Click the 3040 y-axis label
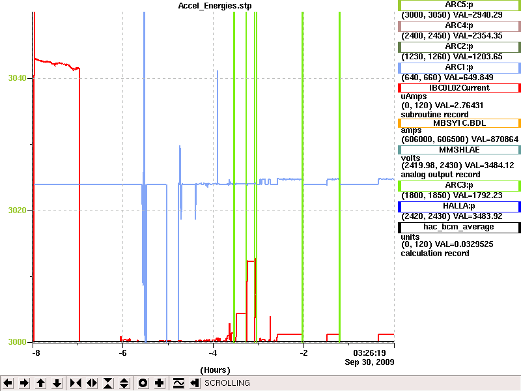This screenshot has width=521, height=391. (x=17, y=78)
